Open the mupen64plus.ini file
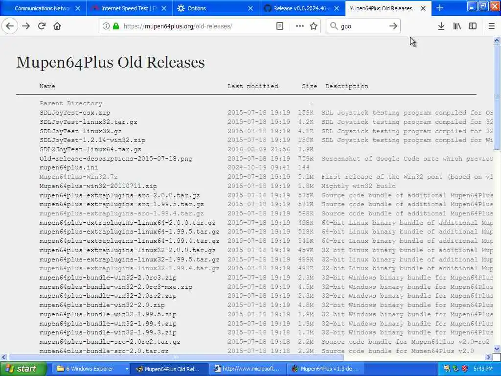 [68, 167]
